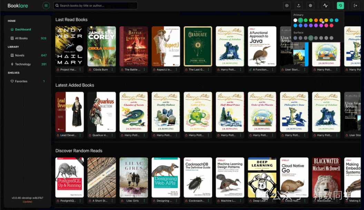The image size is (364, 210).
Task: Open the three-dot menu for PostgreSQ...
Action: point(80,201)
